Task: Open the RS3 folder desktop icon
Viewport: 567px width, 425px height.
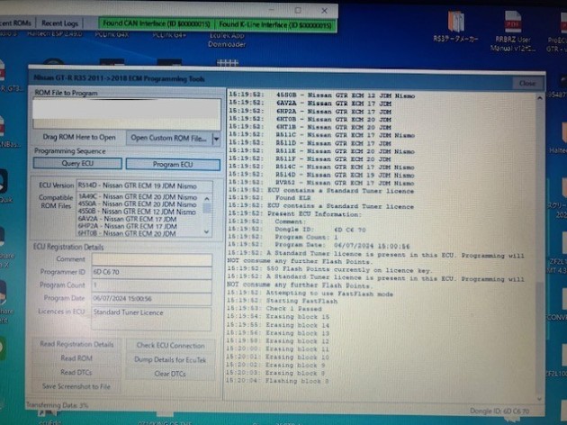Action: [x=456, y=27]
